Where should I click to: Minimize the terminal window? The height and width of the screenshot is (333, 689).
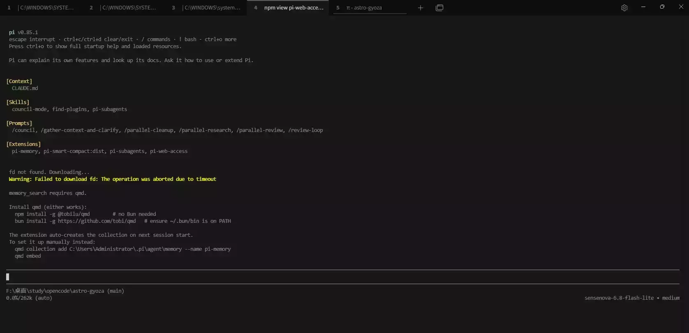click(643, 7)
